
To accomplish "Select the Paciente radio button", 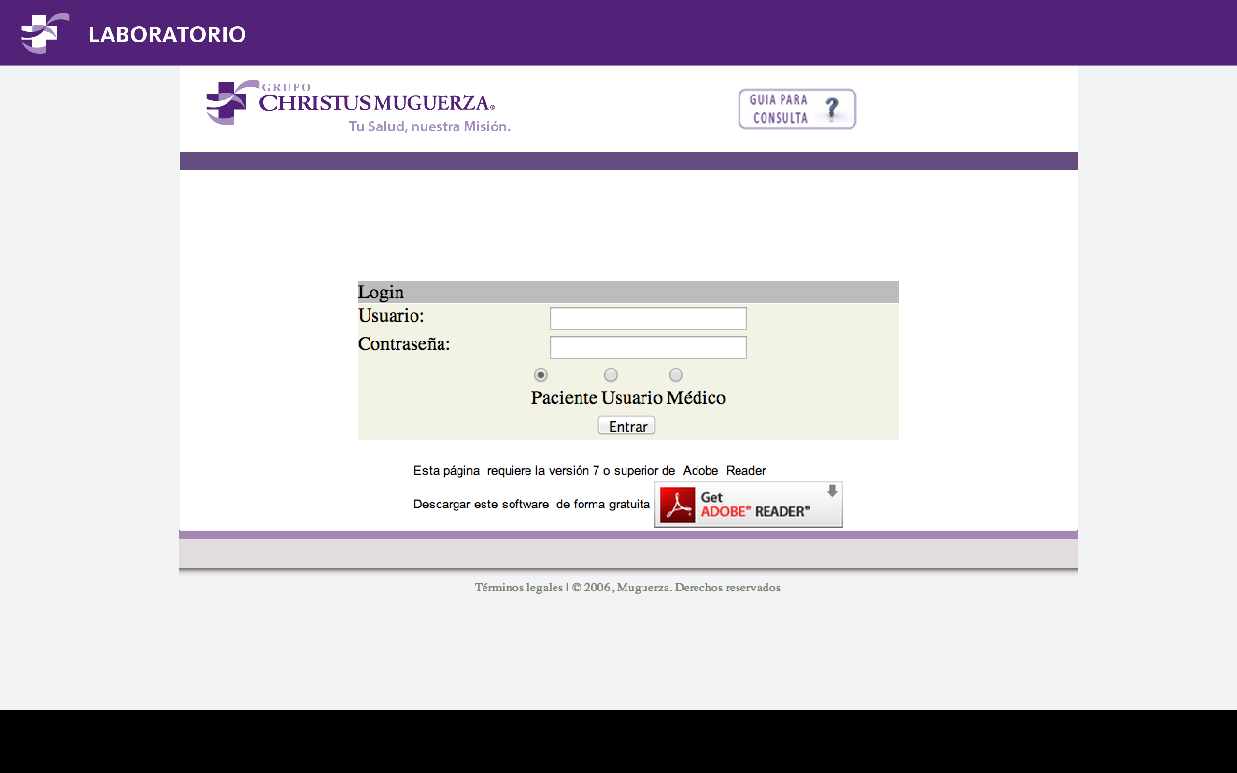I will tap(540, 375).
